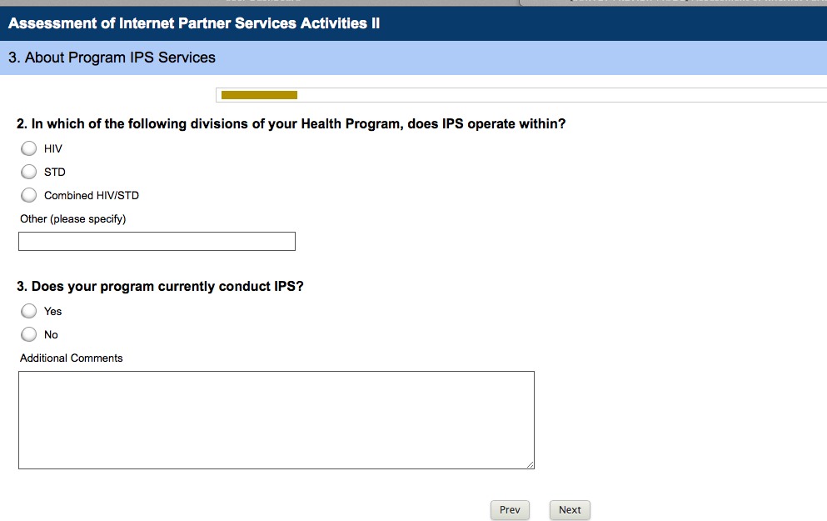Click the STD label text
This screenshot has width=827, height=521.
[55, 172]
